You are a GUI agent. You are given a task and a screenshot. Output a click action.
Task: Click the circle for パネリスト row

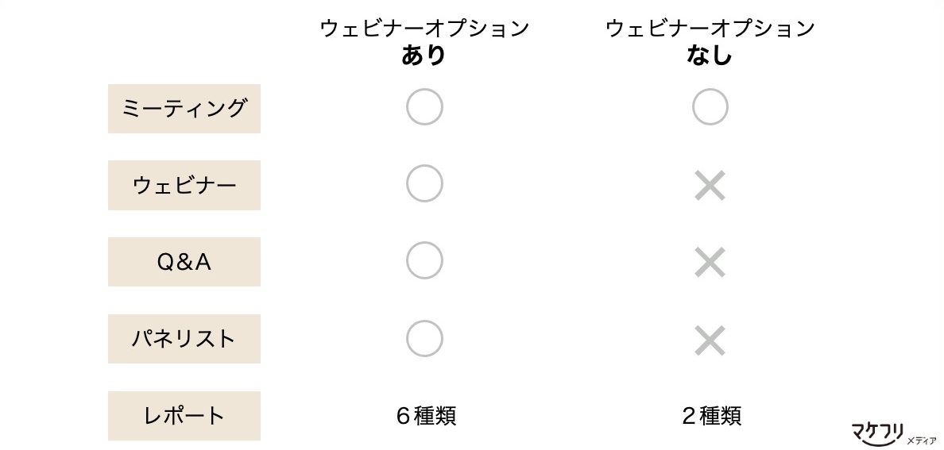(x=424, y=338)
